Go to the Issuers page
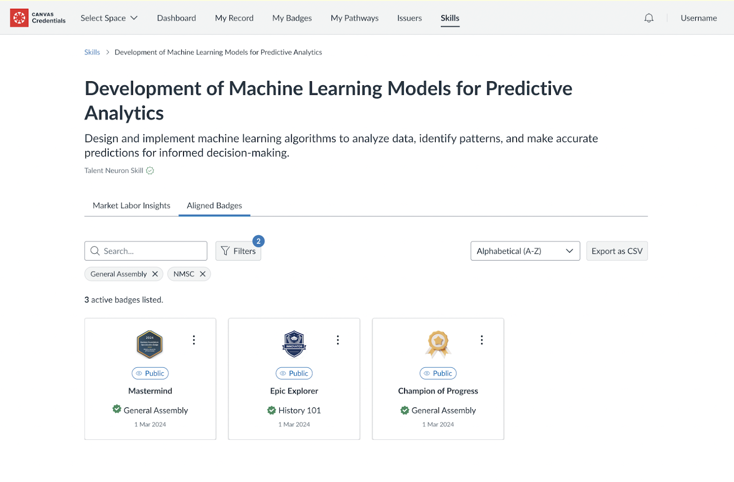 [410, 18]
